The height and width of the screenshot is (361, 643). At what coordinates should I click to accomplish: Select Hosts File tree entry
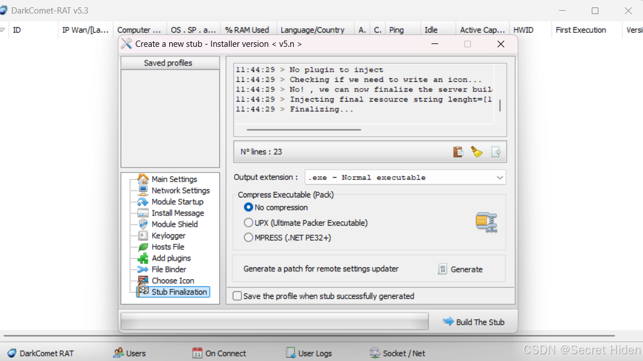[x=168, y=247]
